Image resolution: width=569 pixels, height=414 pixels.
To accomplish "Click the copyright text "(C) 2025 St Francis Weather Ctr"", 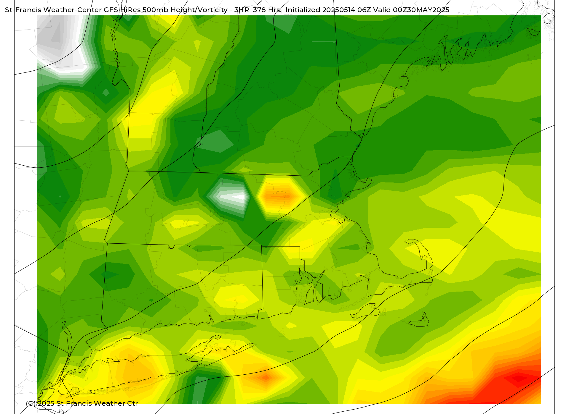I will click(x=82, y=403).
